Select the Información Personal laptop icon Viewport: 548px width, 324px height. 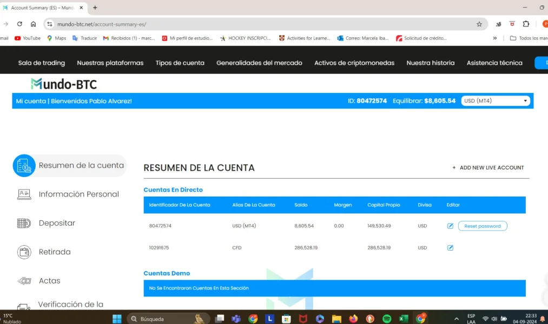point(24,193)
